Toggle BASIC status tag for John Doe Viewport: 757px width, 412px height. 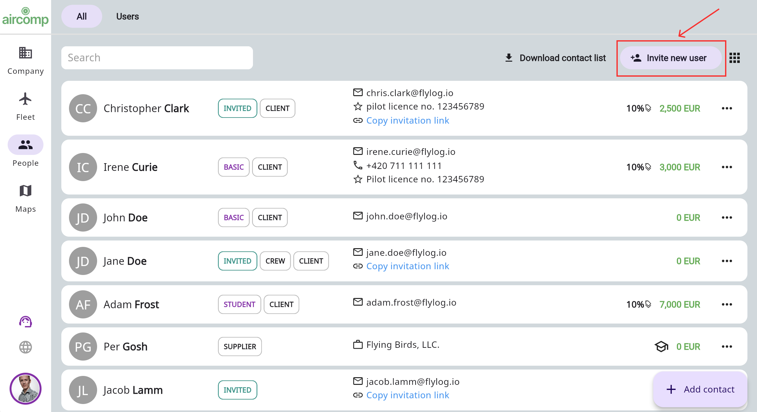[x=233, y=217]
